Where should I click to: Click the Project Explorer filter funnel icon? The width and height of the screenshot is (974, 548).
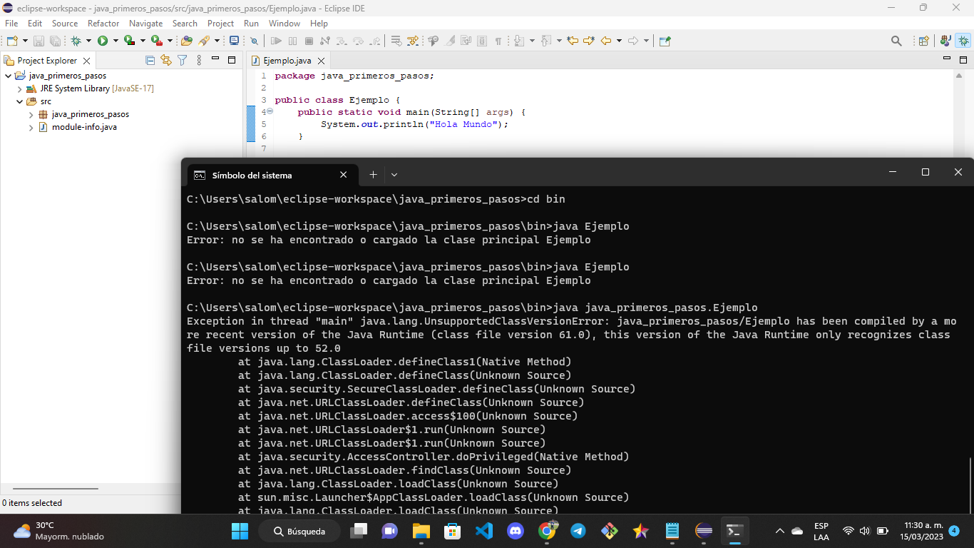(x=182, y=61)
